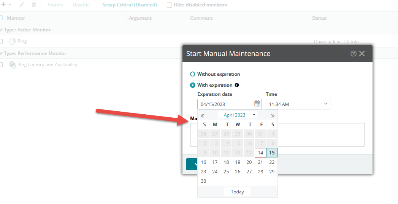Select April 20 in the calendar
The image size is (398, 204).
pos(249,162)
